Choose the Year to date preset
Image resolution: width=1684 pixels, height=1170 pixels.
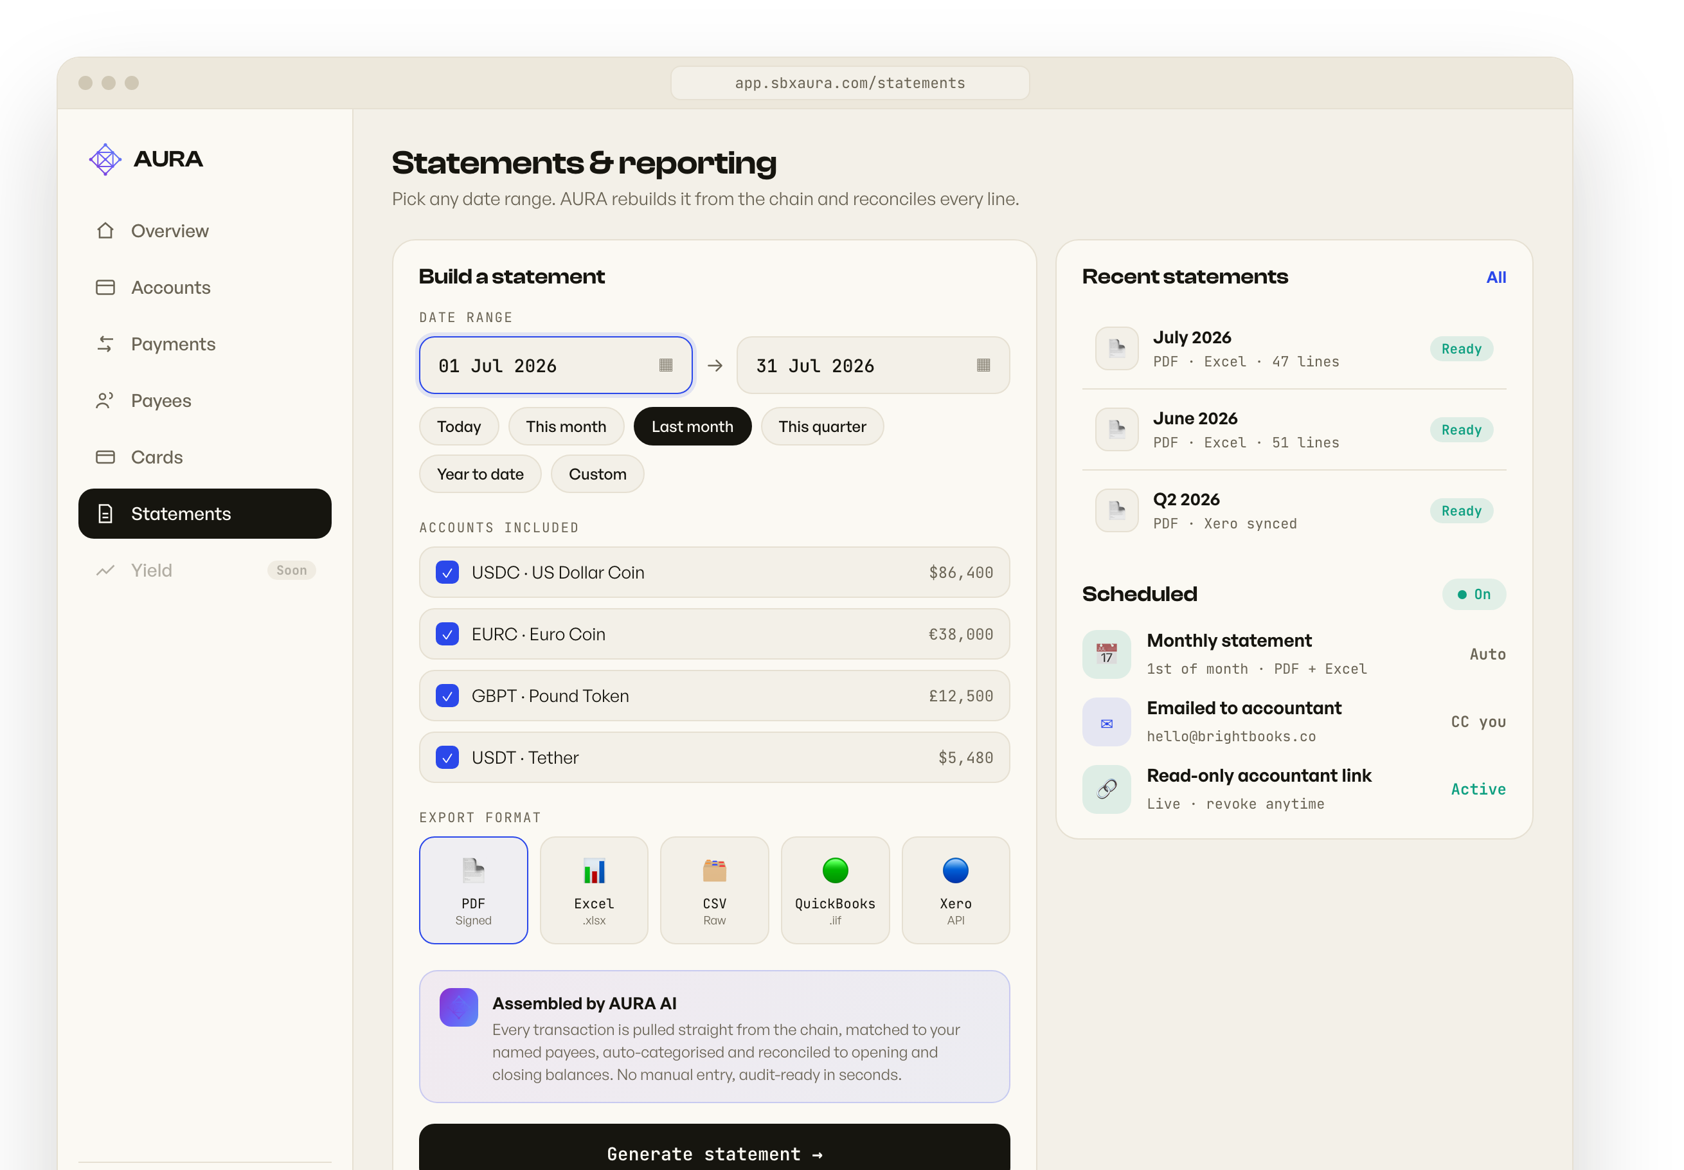480,474
